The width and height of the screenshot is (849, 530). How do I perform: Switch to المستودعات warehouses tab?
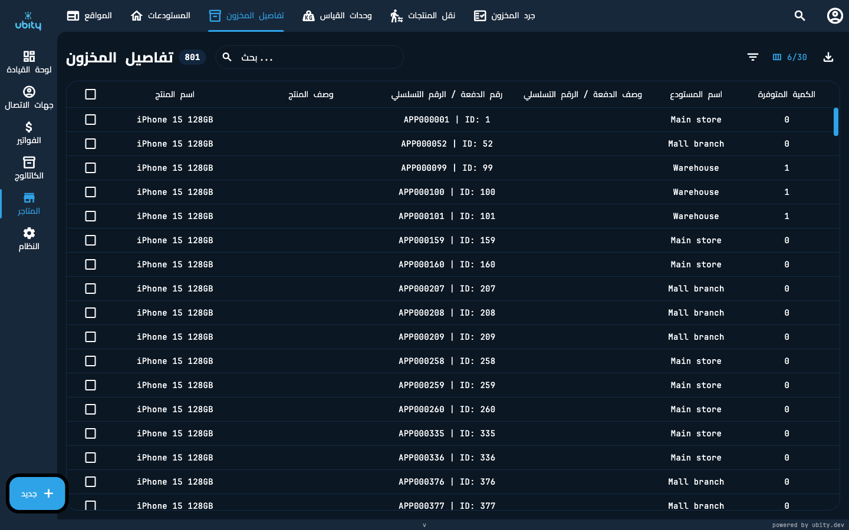[x=160, y=16]
